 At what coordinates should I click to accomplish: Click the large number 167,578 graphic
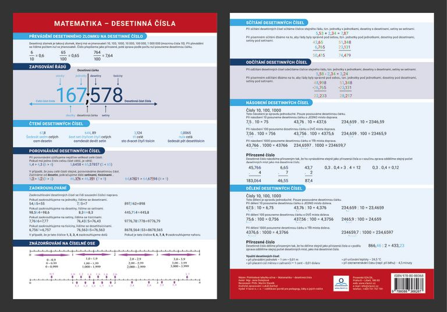click(90, 95)
